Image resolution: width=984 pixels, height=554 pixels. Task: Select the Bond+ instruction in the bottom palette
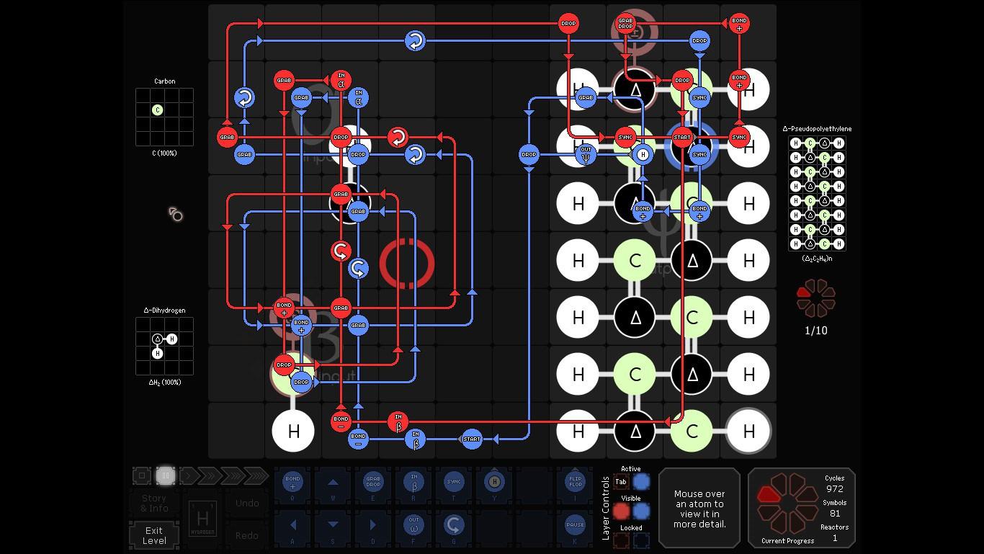click(292, 482)
